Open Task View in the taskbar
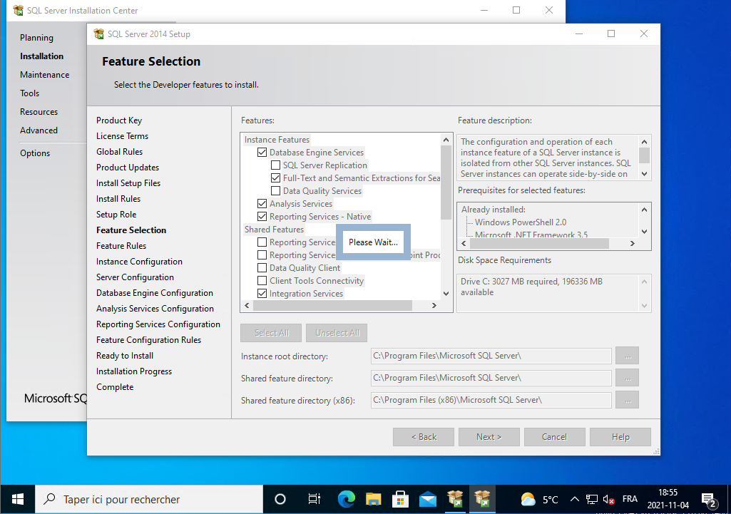This screenshot has height=514, width=731. (x=314, y=499)
